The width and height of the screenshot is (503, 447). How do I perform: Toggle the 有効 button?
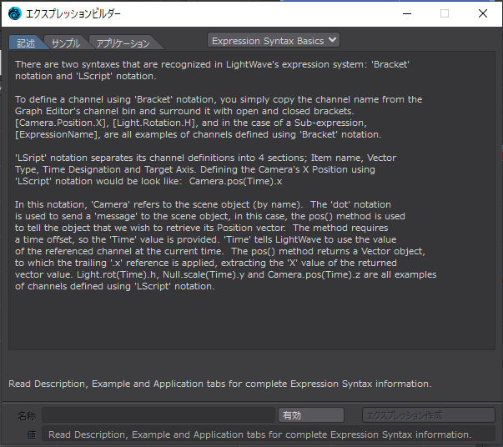311,415
